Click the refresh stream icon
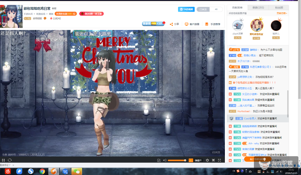 click(10, 160)
